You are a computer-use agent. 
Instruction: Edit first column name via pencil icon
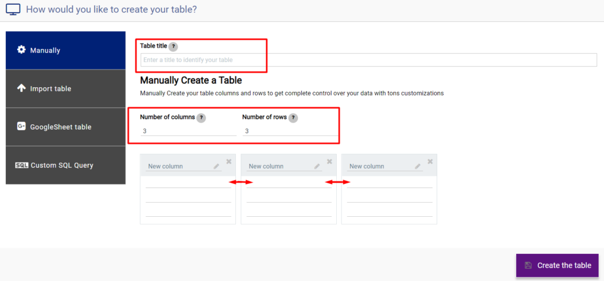pyautogui.click(x=216, y=166)
